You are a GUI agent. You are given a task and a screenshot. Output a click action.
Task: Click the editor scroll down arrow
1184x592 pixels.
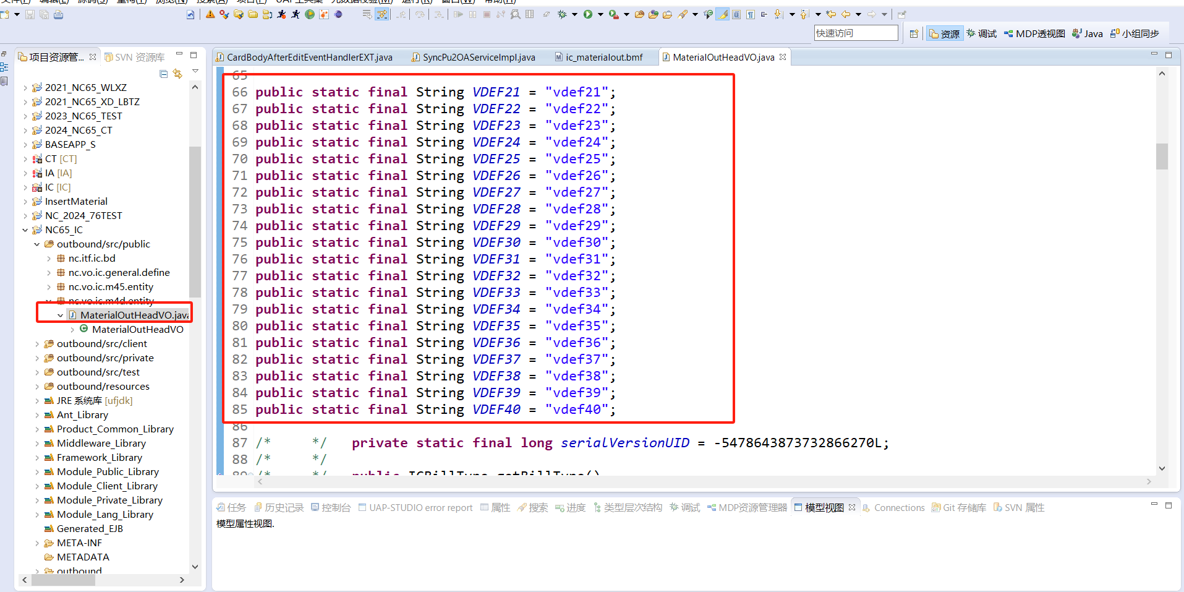(1162, 468)
